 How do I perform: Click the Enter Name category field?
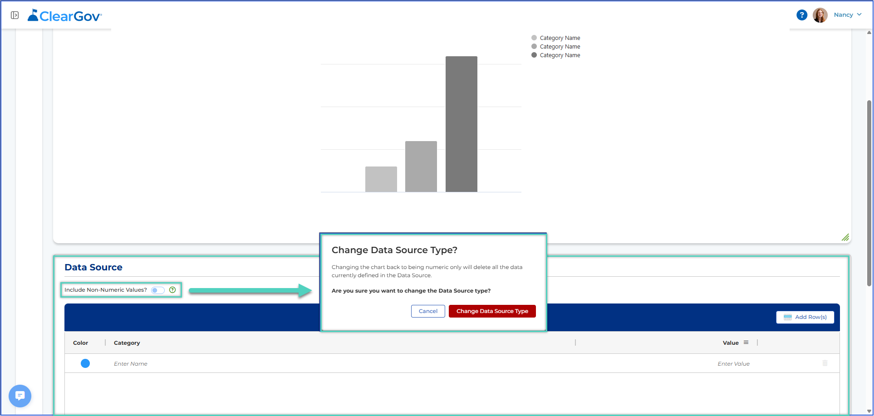pos(131,364)
